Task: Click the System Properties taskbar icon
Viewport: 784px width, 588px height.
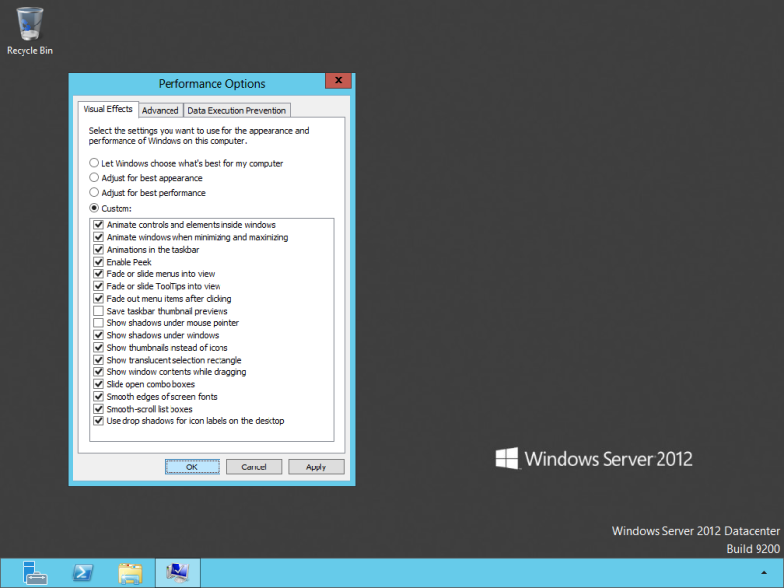Action: (x=177, y=573)
